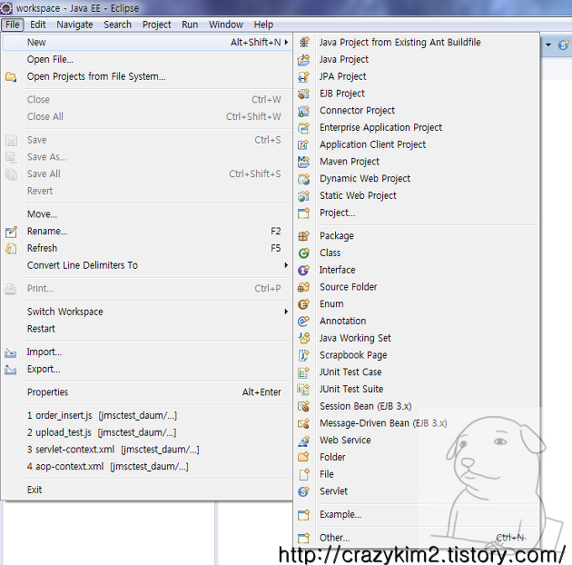572x565 pixels.
Task: Click the Source Folder icon
Action: tap(303, 287)
